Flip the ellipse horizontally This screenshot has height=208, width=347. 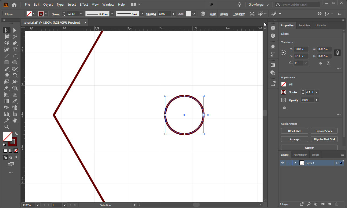(320, 63)
